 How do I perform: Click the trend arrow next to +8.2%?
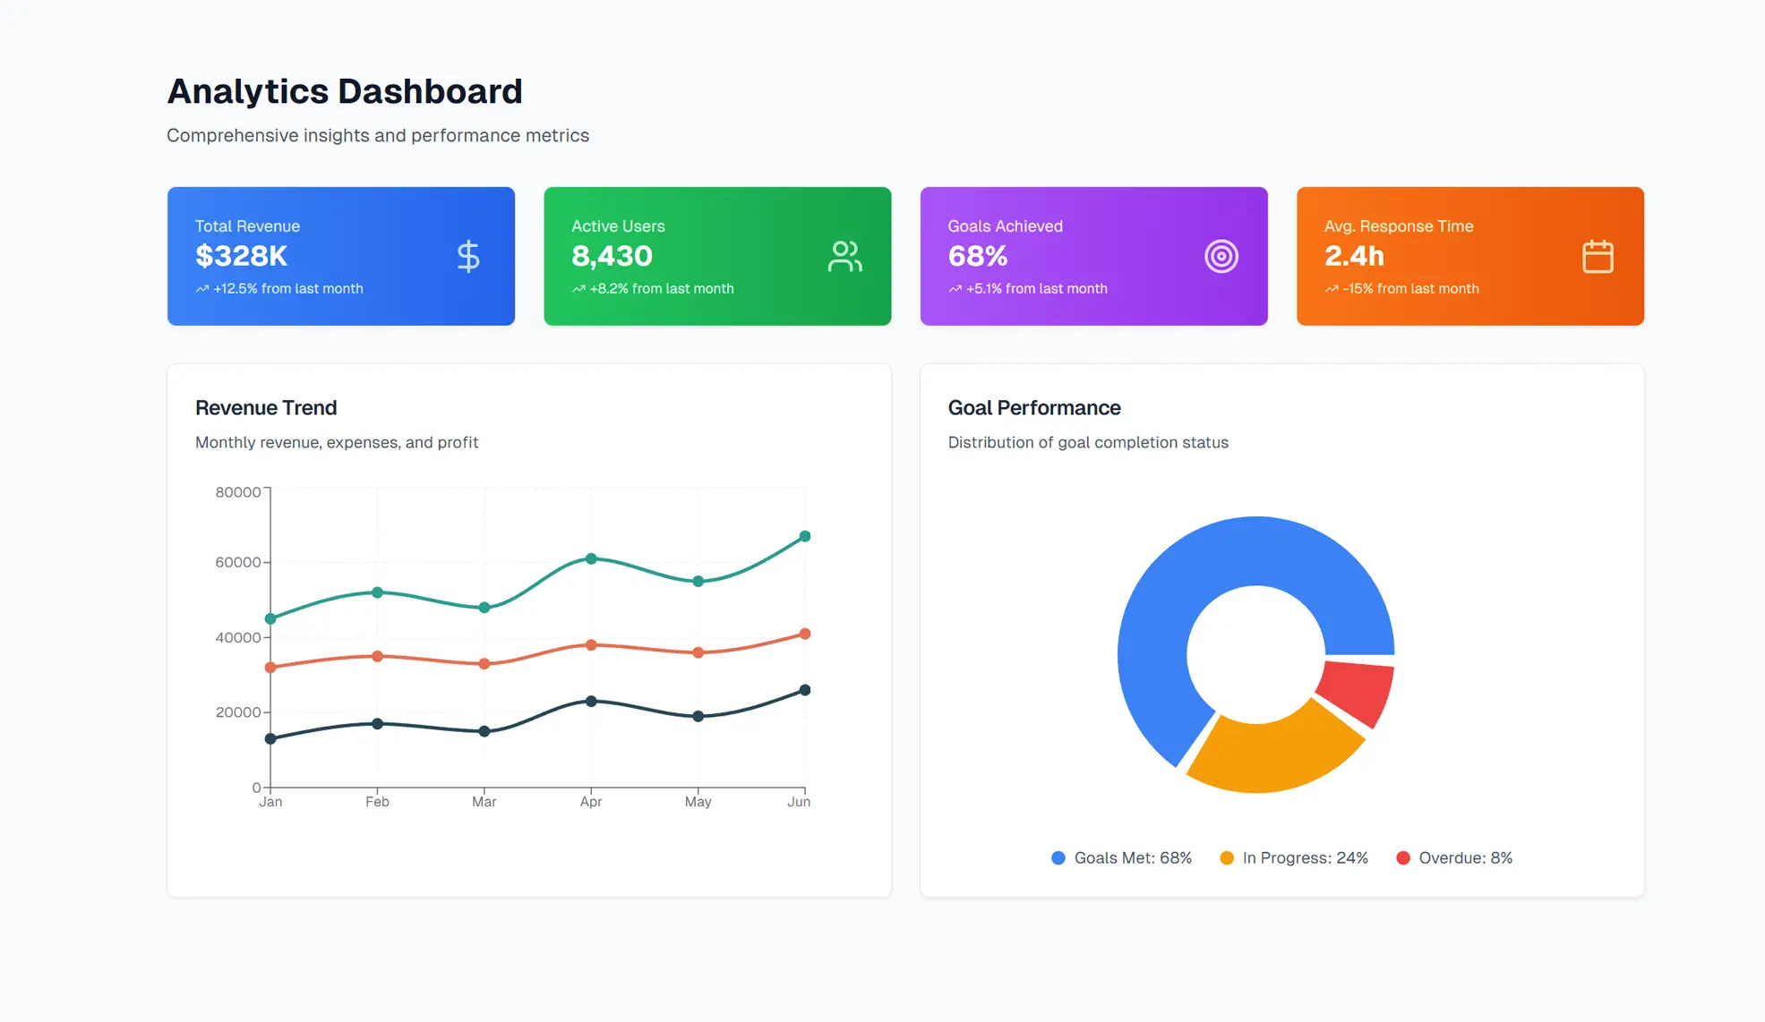(x=578, y=288)
